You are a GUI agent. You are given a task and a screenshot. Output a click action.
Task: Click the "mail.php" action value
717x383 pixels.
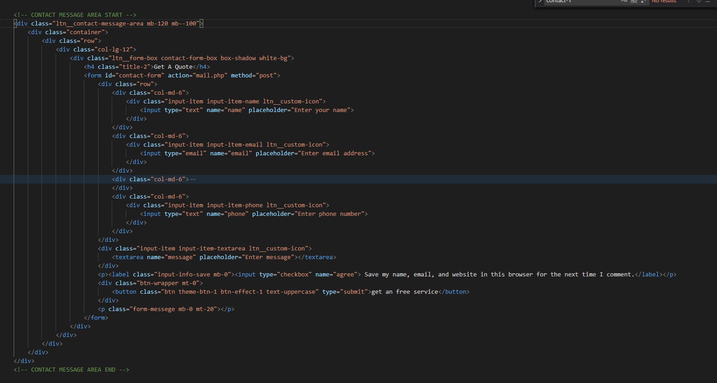pyautogui.click(x=210, y=76)
